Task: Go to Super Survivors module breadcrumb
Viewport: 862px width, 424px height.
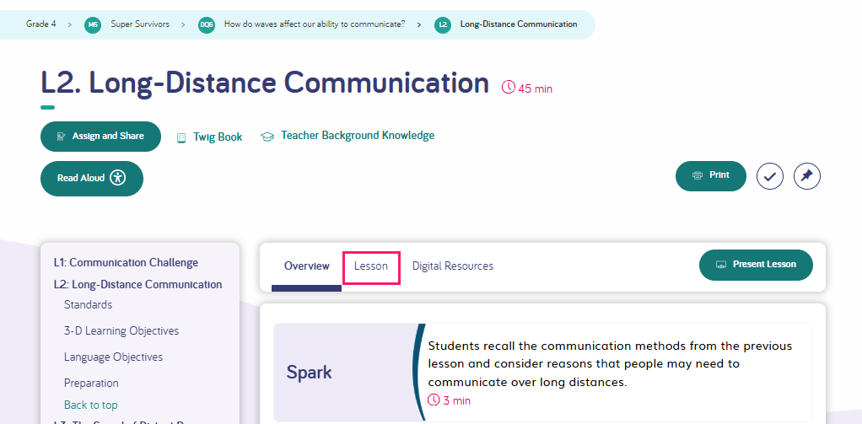Action: point(140,24)
